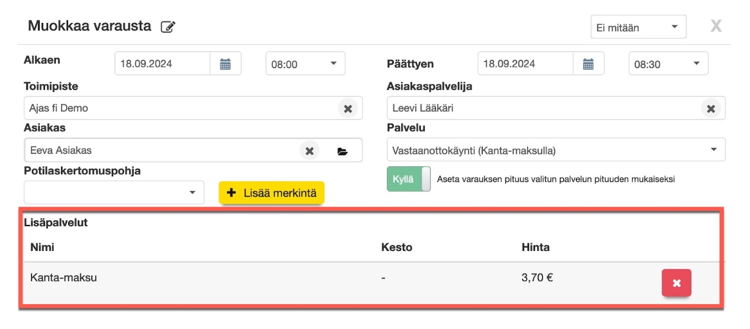Expand the Potilaskertomuspohja dropdown
This screenshot has width=750, height=329.
coord(114,193)
